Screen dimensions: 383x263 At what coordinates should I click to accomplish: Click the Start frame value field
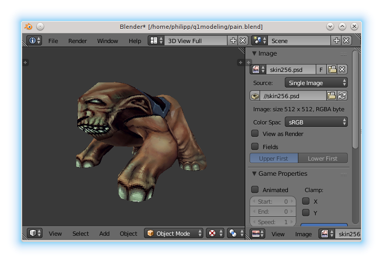(x=273, y=202)
